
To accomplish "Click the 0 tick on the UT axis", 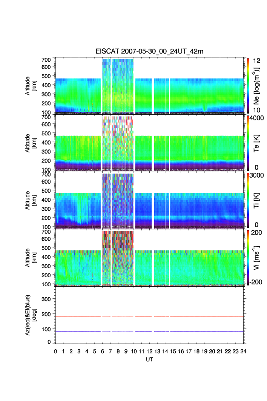I will [55, 351].
